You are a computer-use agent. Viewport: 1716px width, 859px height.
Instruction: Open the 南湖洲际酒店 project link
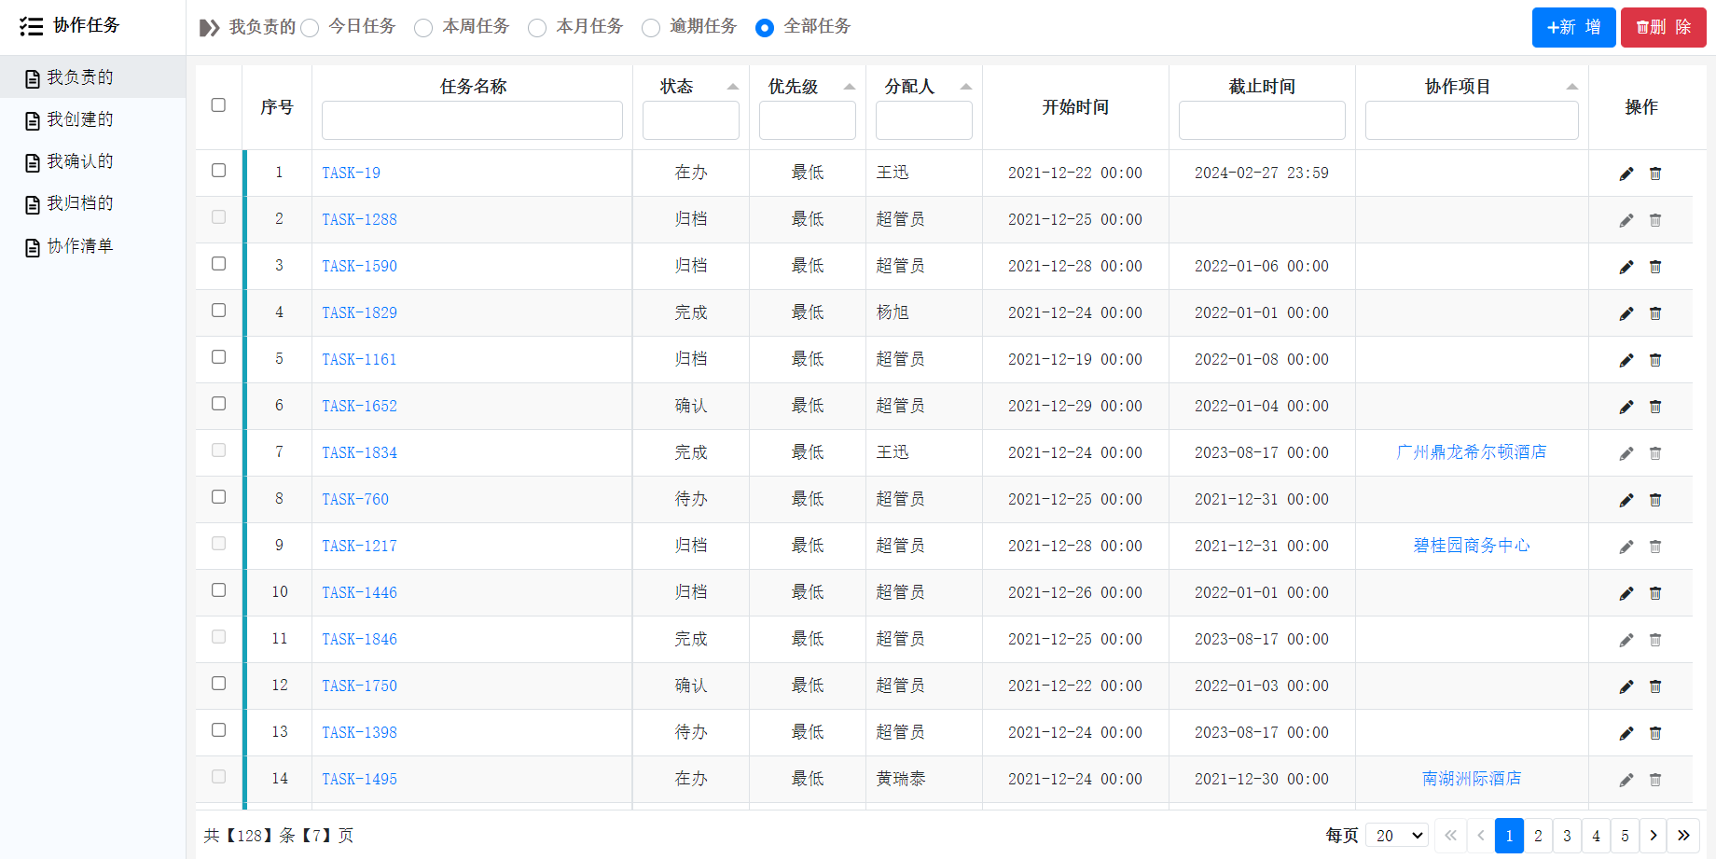pyautogui.click(x=1472, y=779)
